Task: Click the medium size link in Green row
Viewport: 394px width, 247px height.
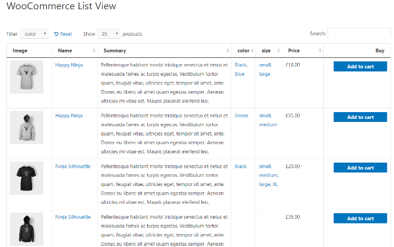Action: pos(268,124)
